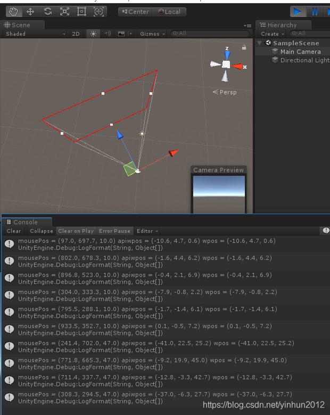Open the Editor dropdown in Console

tap(147, 231)
